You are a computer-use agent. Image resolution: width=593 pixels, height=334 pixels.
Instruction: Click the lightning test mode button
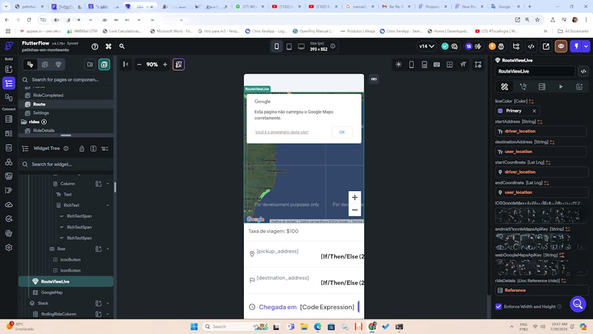[x=576, y=46]
